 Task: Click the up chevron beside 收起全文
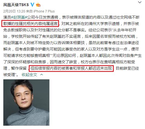point(42,75)
